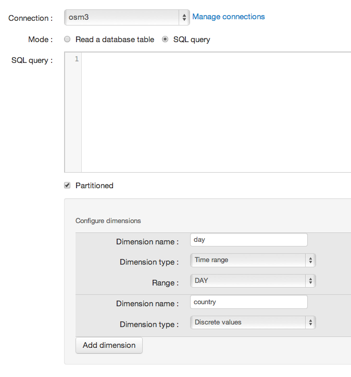Click inside the SQL query editor
Screen dimensions: 351x377
coord(216,112)
